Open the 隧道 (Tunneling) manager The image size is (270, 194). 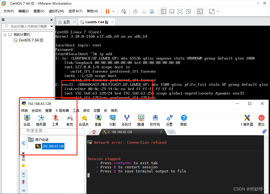[x=141, y=120]
